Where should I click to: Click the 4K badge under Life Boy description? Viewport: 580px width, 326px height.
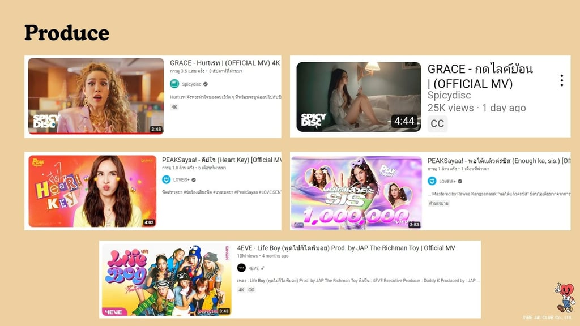241,290
